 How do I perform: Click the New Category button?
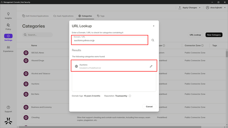tap(214, 35)
